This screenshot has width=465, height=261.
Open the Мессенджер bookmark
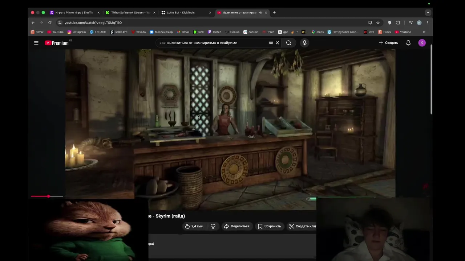161,32
